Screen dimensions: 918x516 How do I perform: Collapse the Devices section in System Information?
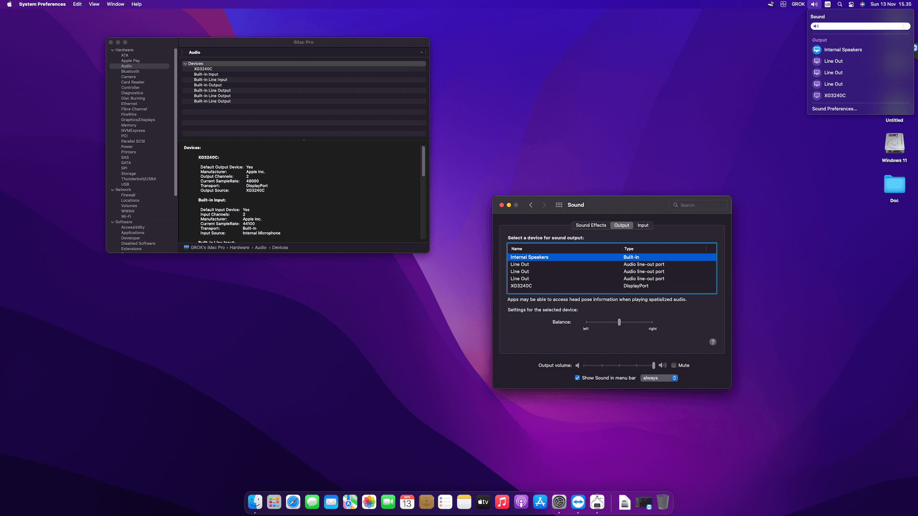pos(186,63)
